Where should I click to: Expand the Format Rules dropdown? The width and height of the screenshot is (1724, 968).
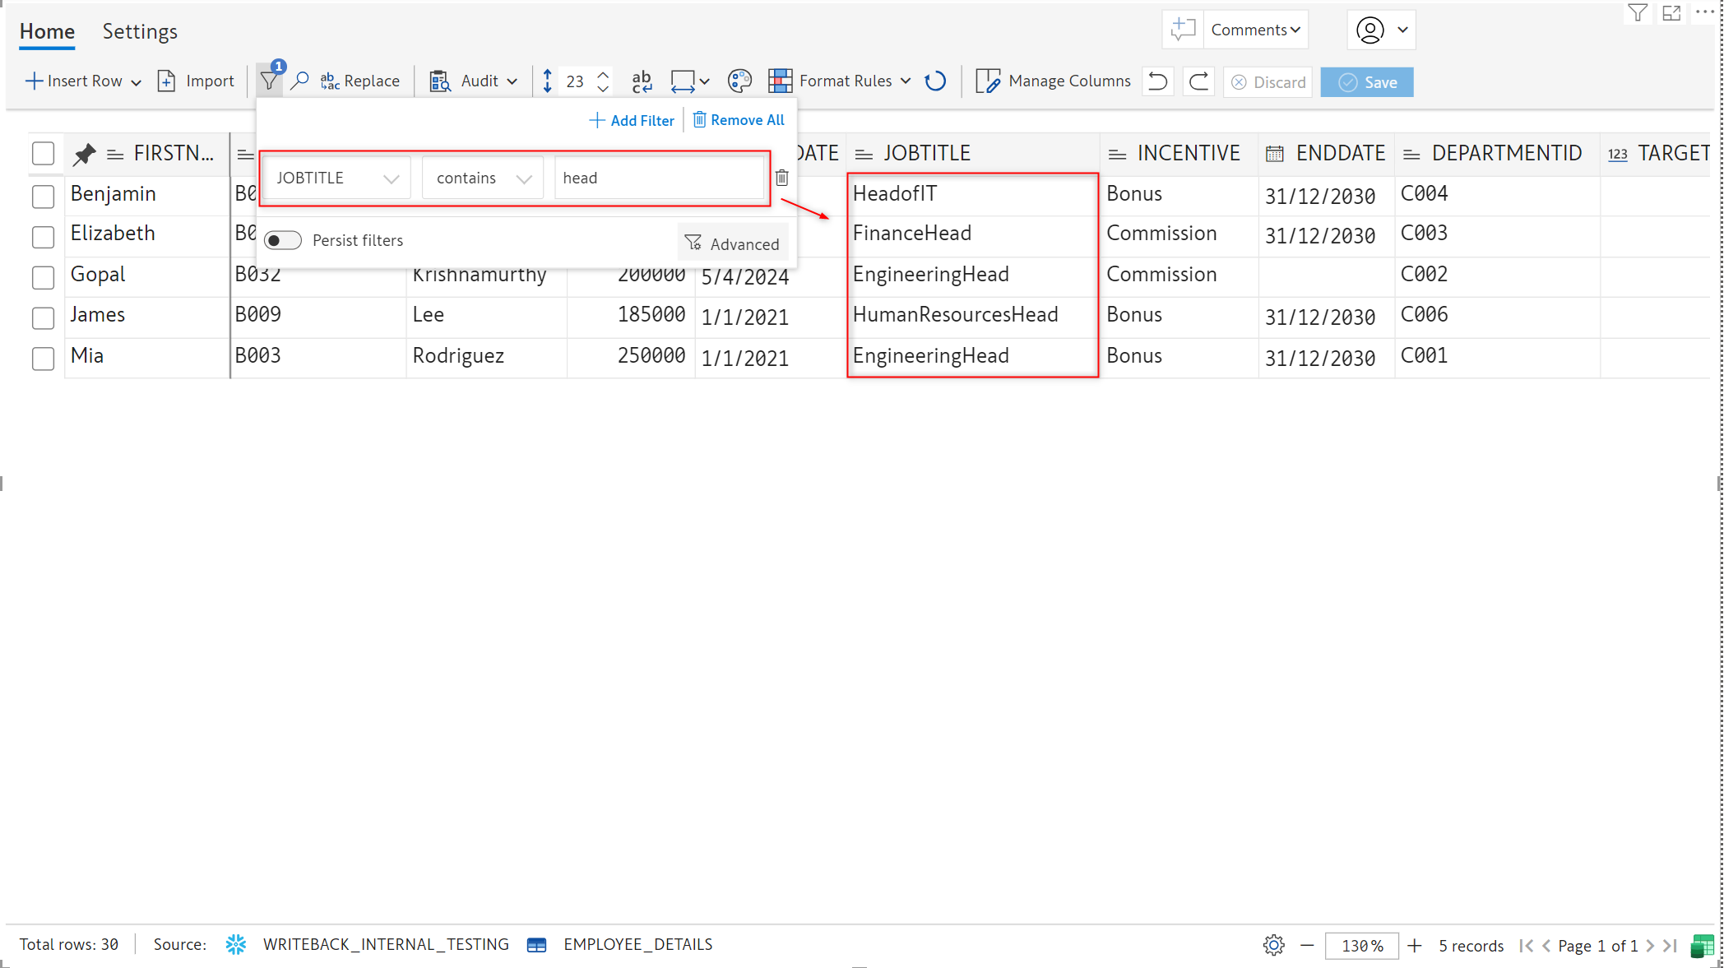coord(906,81)
